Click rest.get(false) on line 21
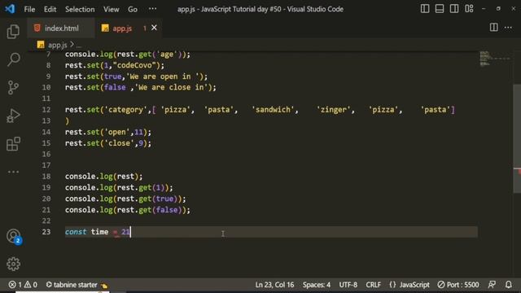 pos(149,210)
